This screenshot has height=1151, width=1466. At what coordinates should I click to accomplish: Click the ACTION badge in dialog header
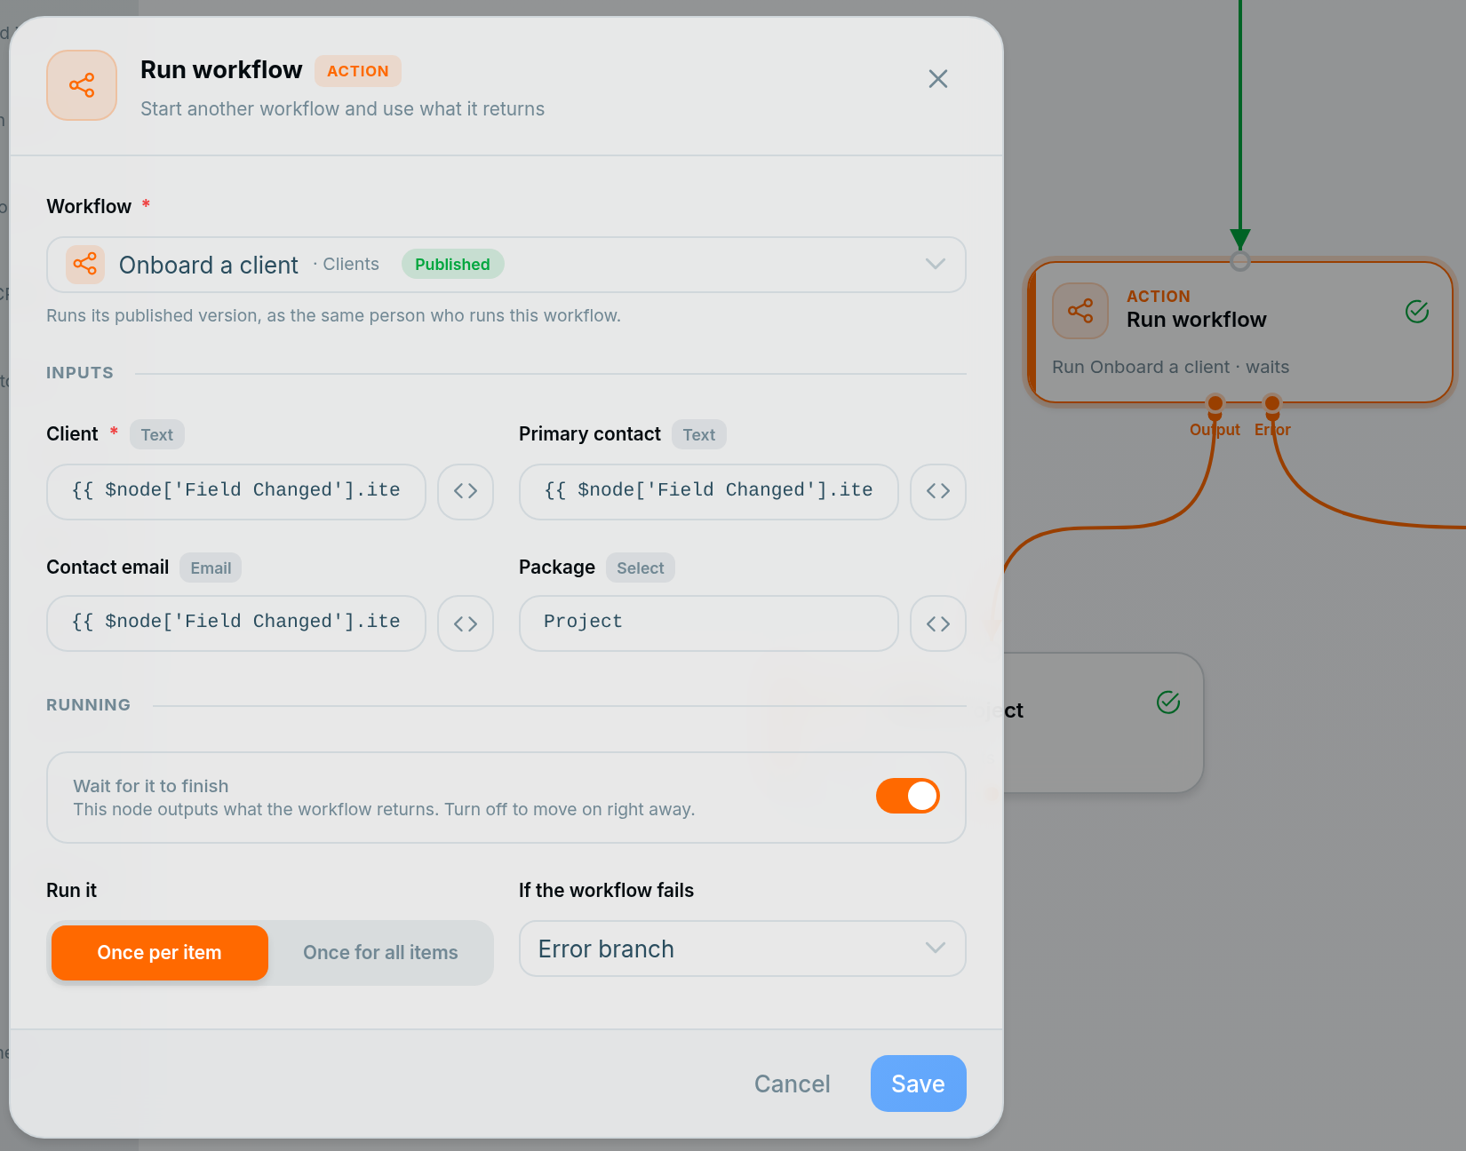tap(358, 71)
